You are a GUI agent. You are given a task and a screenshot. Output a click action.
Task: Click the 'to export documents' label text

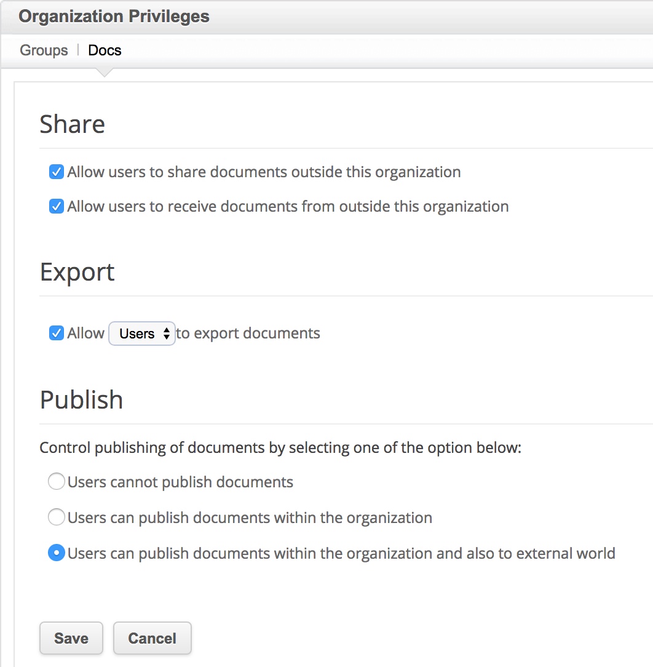pos(248,333)
